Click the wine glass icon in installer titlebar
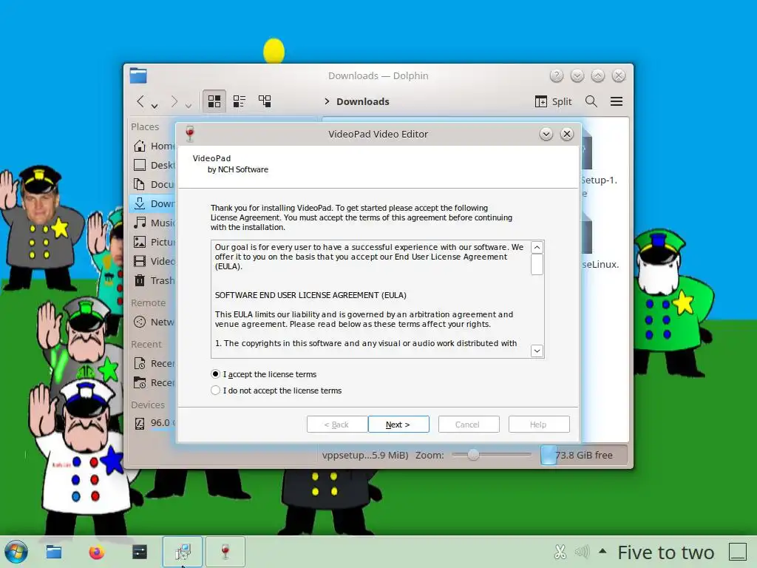Screen dimensions: 757x568 (x=190, y=134)
